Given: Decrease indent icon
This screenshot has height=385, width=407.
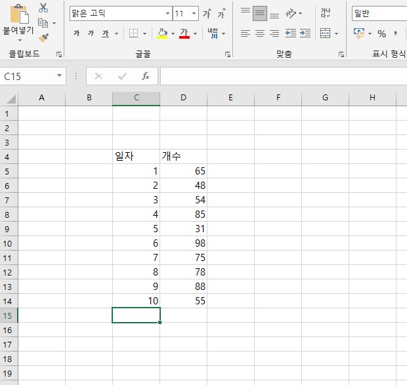Looking at the screenshot, I should point(290,33).
